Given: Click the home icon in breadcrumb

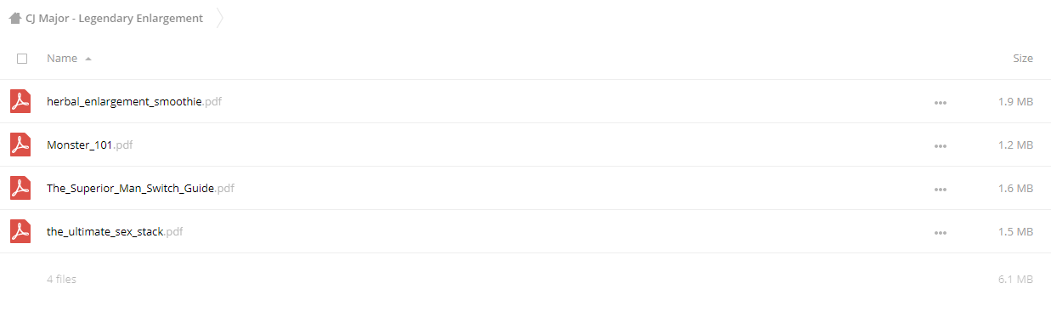Looking at the screenshot, I should pyautogui.click(x=15, y=18).
